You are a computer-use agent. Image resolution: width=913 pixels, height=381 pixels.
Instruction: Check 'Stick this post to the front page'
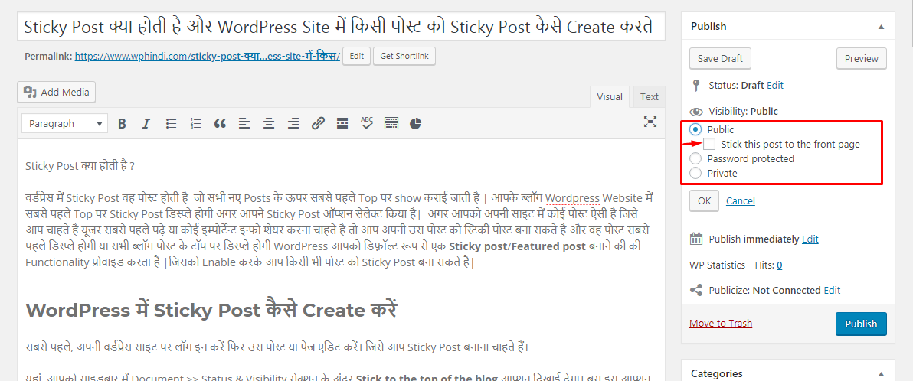[710, 144]
